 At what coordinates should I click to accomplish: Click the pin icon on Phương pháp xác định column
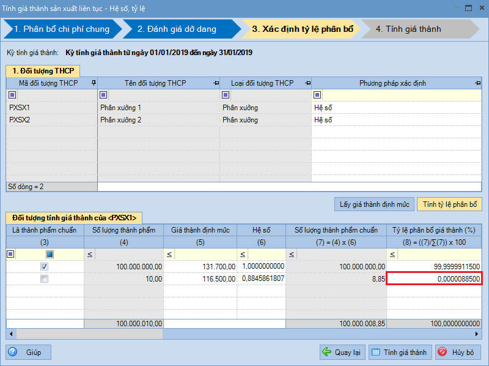pyautogui.click(x=477, y=83)
